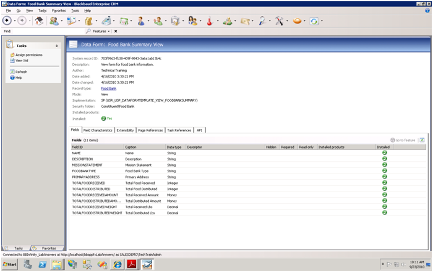Open the Help menu
433x272 pixels.
click(88, 11)
